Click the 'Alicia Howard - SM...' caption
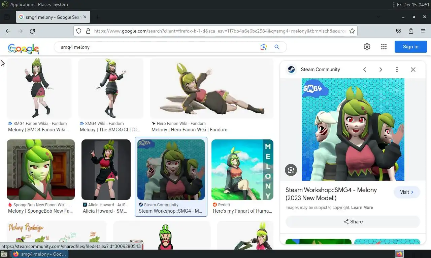The height and width of the screenshot is (258, 431). [105, 211]
